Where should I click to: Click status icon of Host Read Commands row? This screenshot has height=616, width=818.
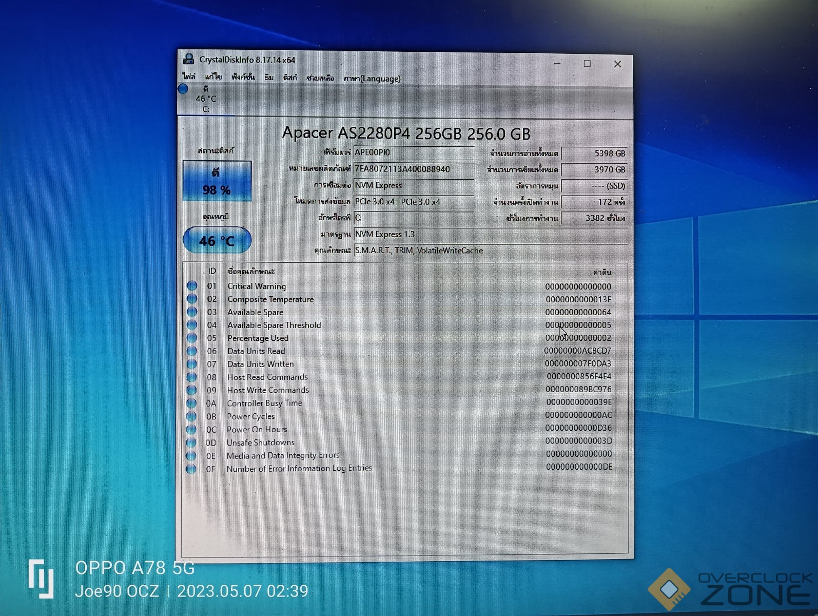191,377
